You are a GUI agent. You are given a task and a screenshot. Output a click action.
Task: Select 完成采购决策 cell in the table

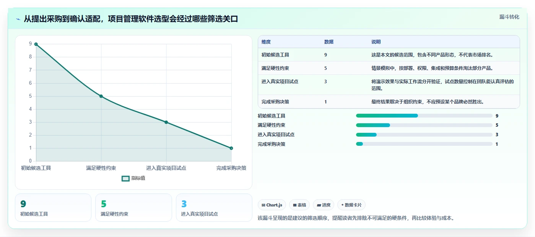275,102
